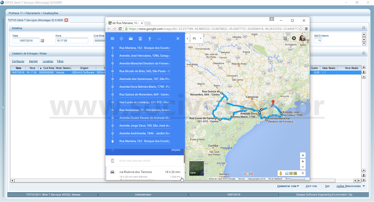374x202 pixels.
Task: Open more travel modes ellipsis
Action: [159, 39]
